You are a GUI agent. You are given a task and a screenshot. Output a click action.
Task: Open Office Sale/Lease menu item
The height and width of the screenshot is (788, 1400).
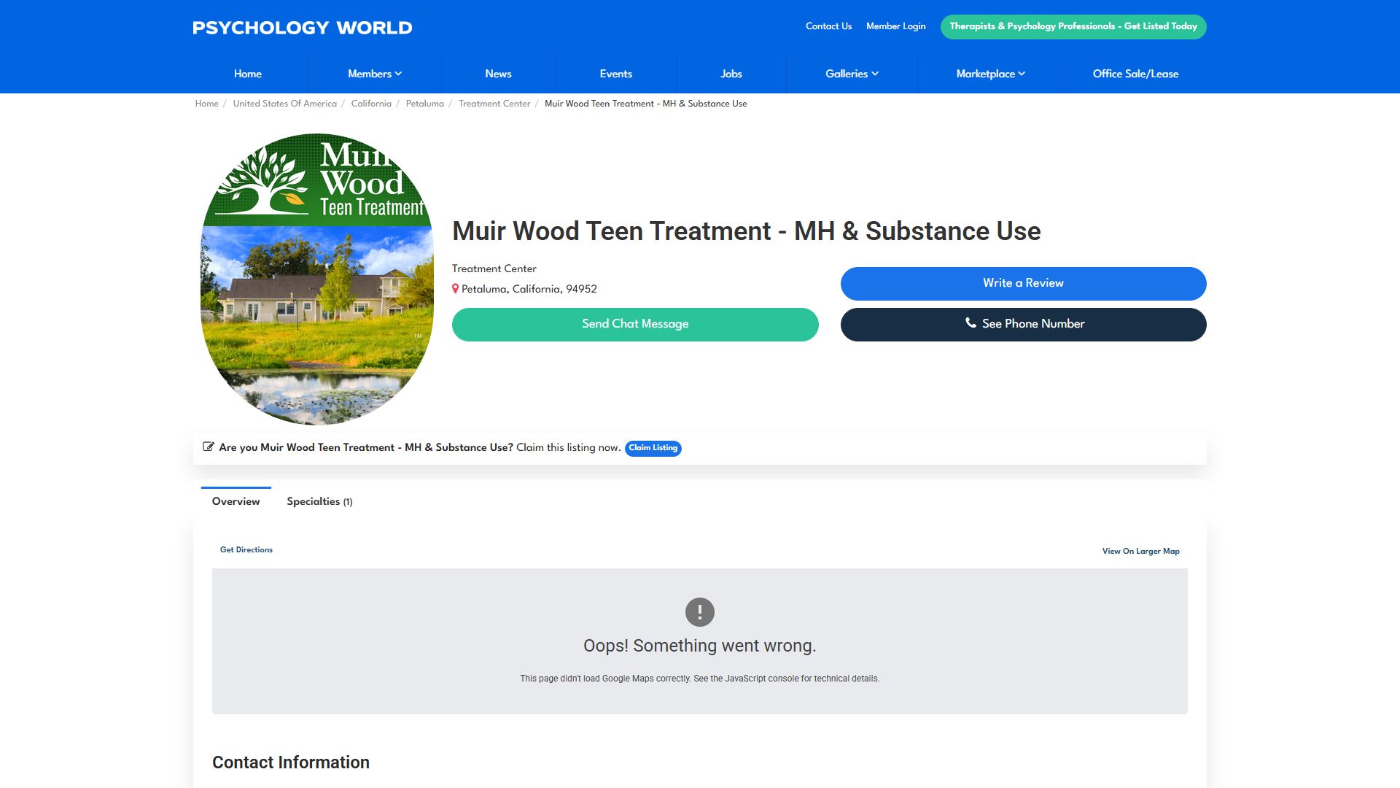tap(1135, 74)
